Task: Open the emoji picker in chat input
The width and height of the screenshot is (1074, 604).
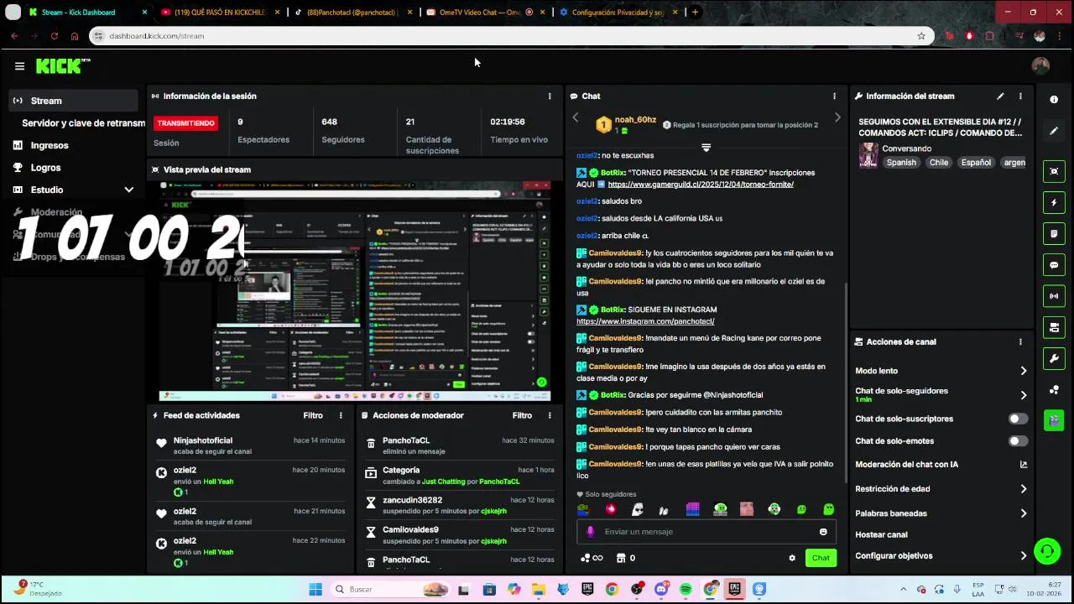Action: pyautogui.click(x=823, y=532)
